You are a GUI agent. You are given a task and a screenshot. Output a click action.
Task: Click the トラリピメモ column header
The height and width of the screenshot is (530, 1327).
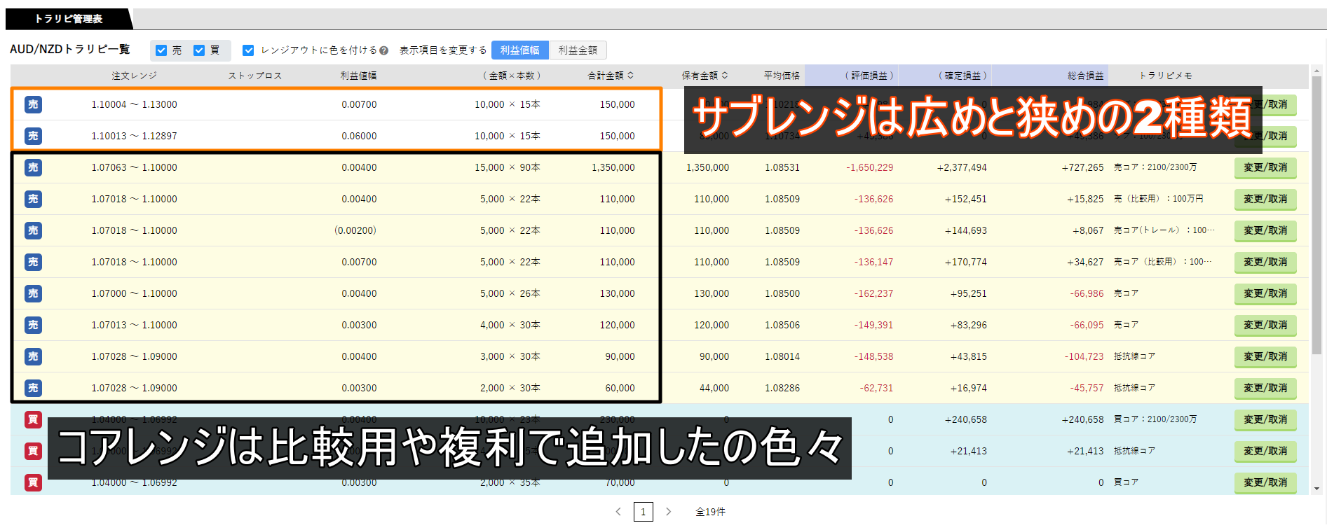[1165, 76]
